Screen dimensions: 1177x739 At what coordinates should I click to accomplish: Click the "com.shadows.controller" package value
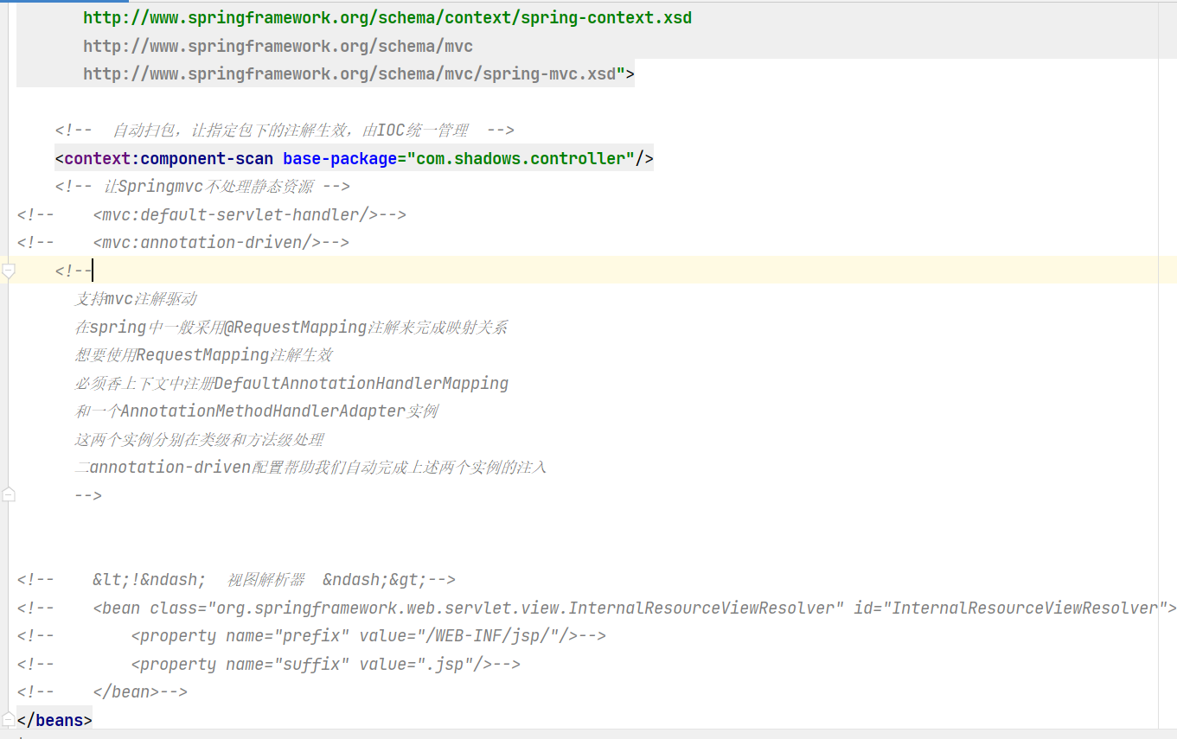pyautogui.click(x=521, y=158)
